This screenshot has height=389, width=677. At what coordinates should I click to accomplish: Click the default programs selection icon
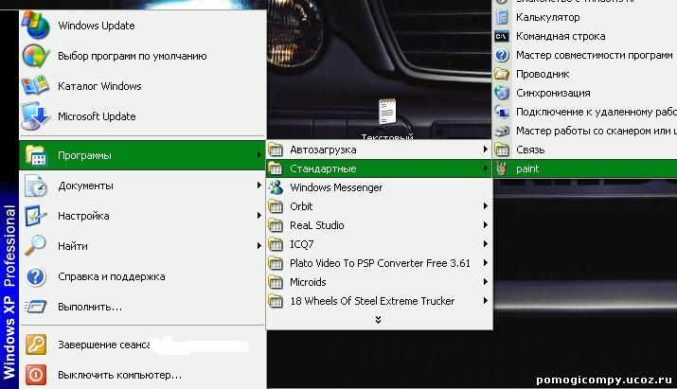tap(35, 56)
